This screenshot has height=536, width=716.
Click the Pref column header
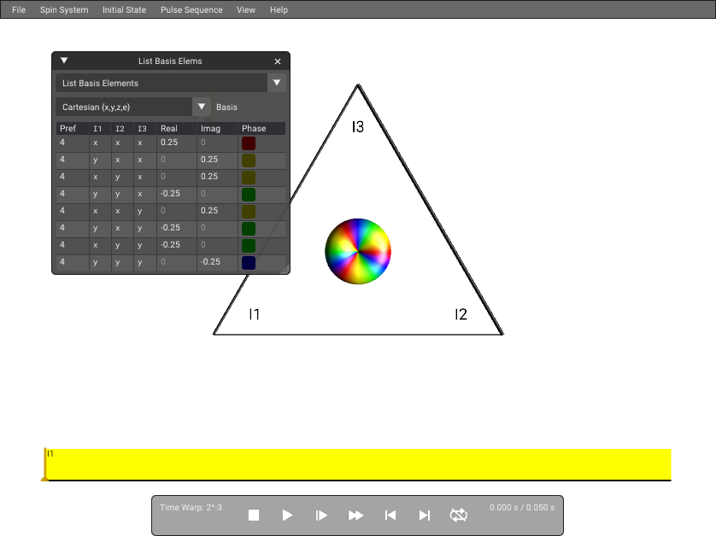(x=68, y=129)
